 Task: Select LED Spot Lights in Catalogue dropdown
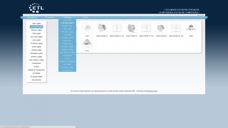(x=67, y=23)
